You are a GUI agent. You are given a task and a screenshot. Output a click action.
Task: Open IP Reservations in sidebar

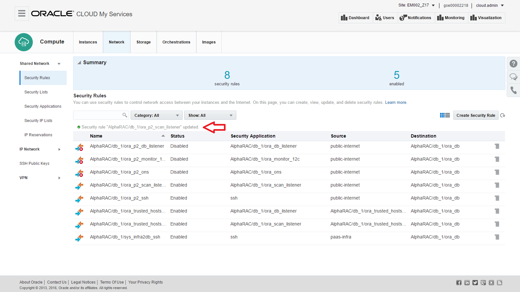coord(38,135)
